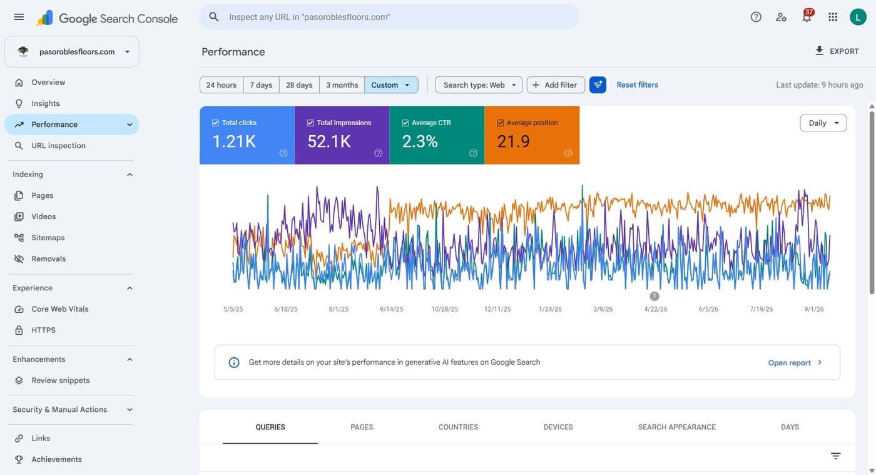Click the Links icon in sidebar
This screenshot has width=876, height=475.
click(x=19, y=438)
